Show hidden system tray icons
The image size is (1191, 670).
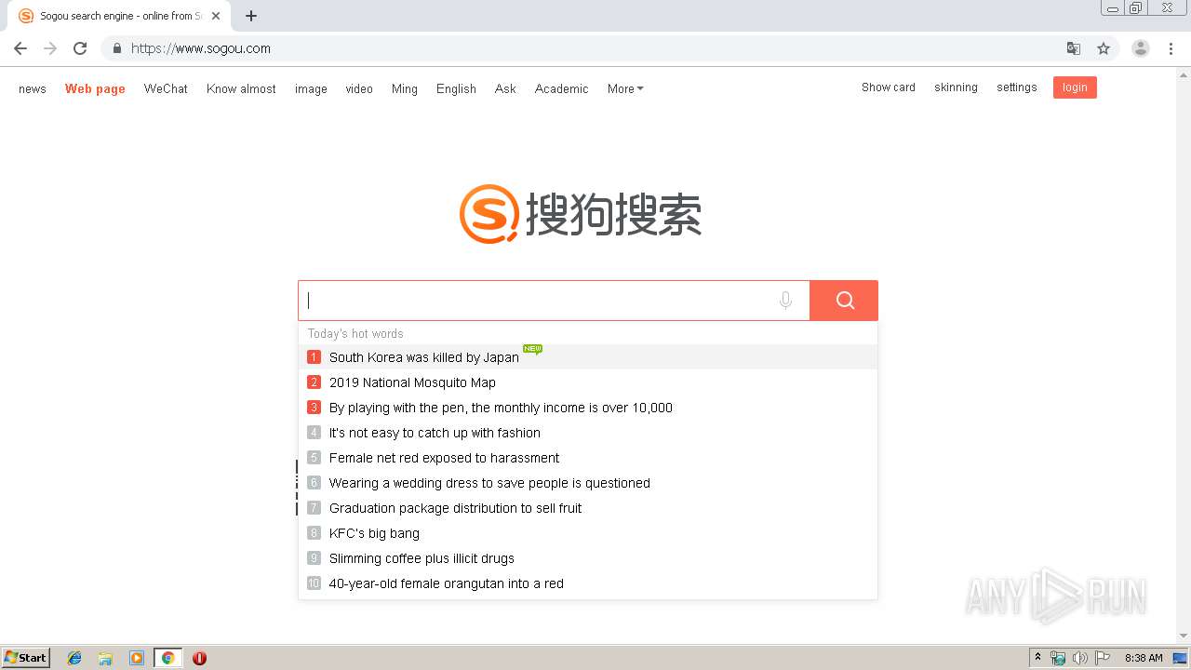1038,658
